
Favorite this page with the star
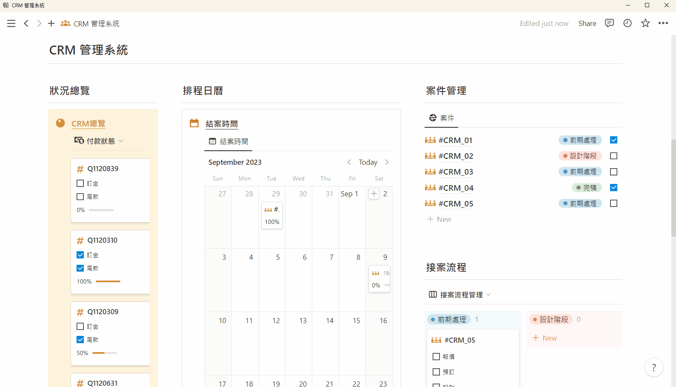pyautogui.click(x=645, y=23)
